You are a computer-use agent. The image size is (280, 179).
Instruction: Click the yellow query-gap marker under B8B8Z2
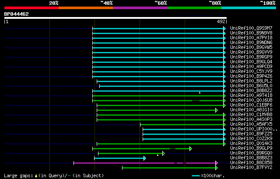[199, 93]
